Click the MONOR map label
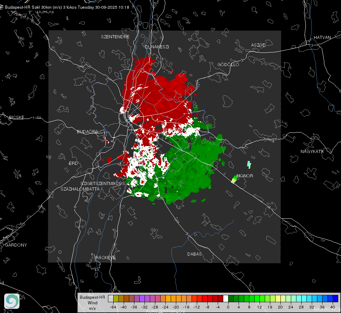The width and height of the screenshot is (341, 313). point(245,176)
